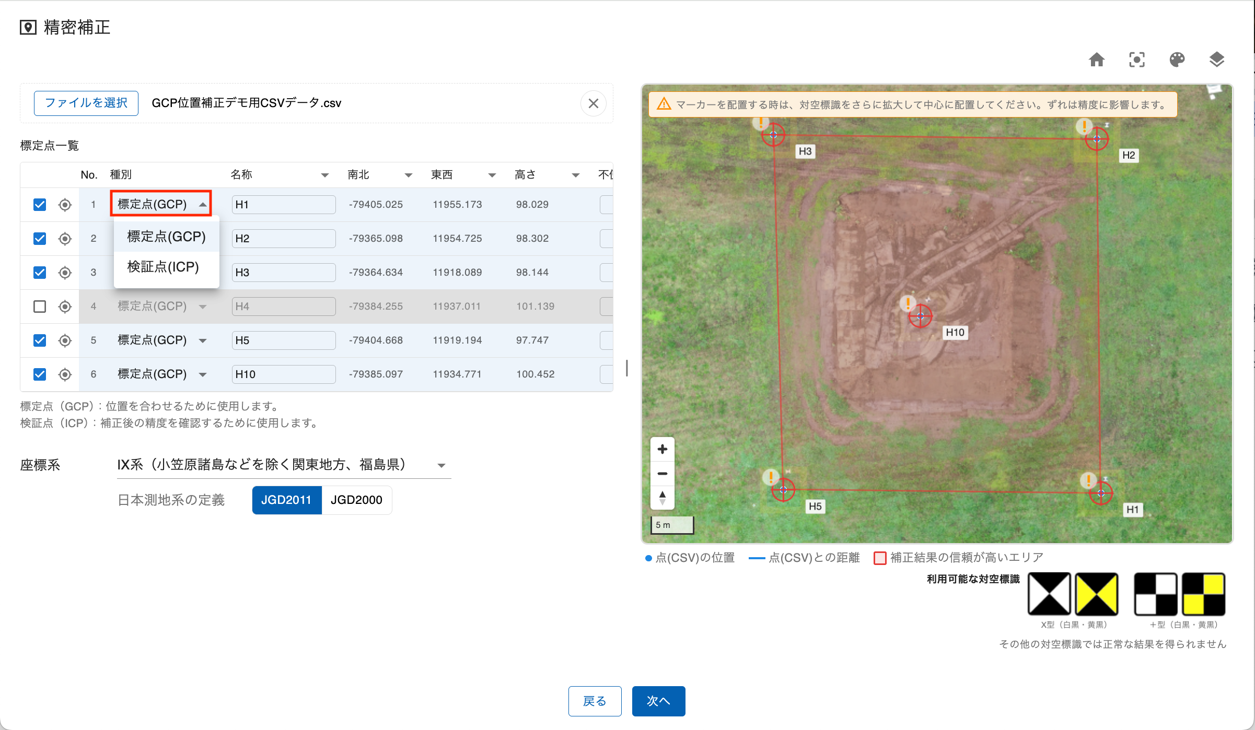Clear the selected CSV file with X
The height and width of the screenshot is (730, 1255).
[593, 103]
